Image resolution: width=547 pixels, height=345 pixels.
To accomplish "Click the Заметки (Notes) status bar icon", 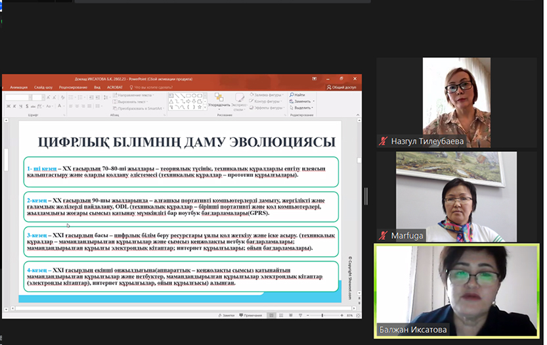I will [227, 315].
